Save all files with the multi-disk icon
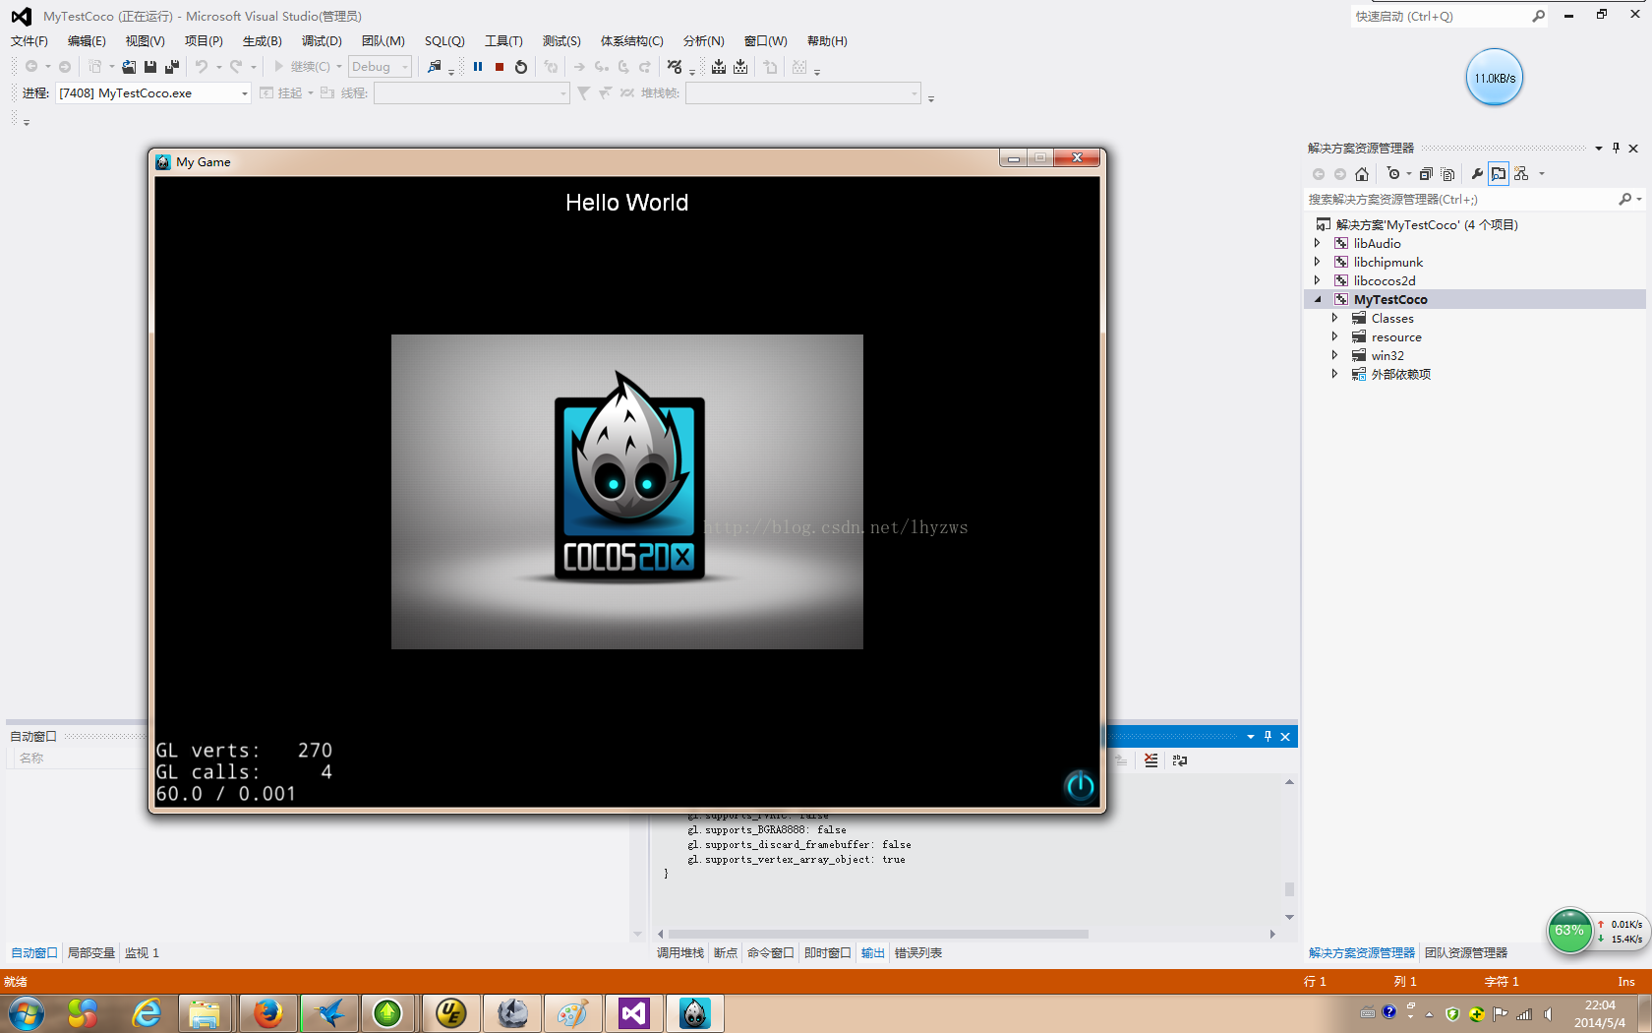The height and width of the screenshot is (1033, 1652). (172, 67)
